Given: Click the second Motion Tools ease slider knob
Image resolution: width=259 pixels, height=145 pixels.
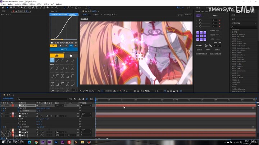Looking at the screenshot, I should pos(200,23).
